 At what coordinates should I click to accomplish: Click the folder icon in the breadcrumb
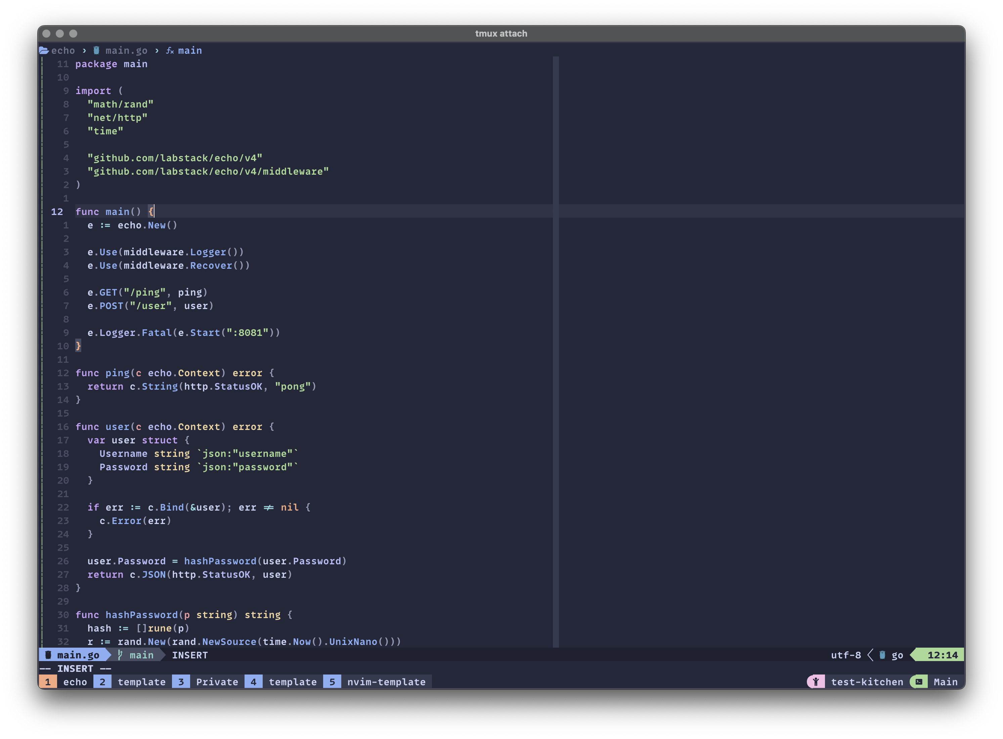click(44, 50)
